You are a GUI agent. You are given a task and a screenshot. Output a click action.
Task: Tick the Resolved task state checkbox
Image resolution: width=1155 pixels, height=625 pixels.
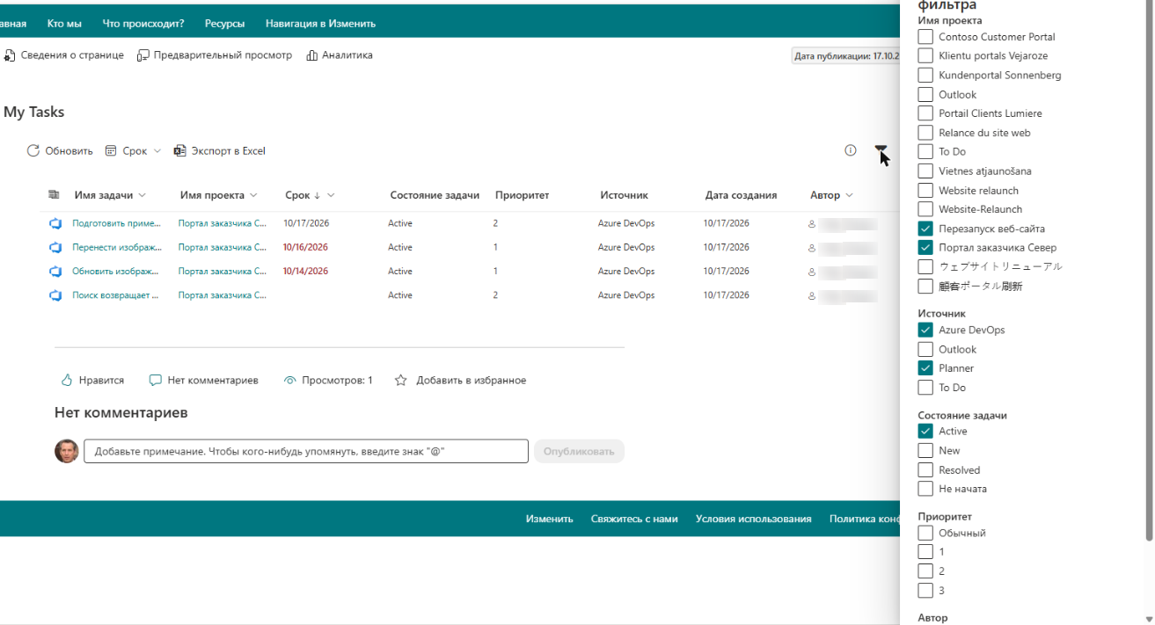pyautogui.click(x=925, y=470)
